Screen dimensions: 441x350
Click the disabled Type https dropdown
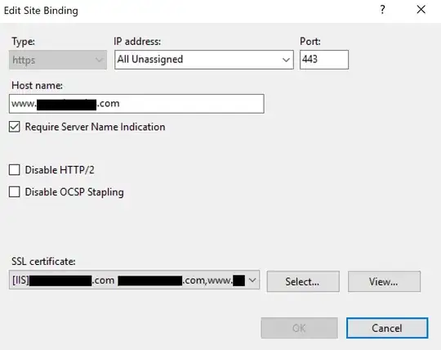(58, 60)
